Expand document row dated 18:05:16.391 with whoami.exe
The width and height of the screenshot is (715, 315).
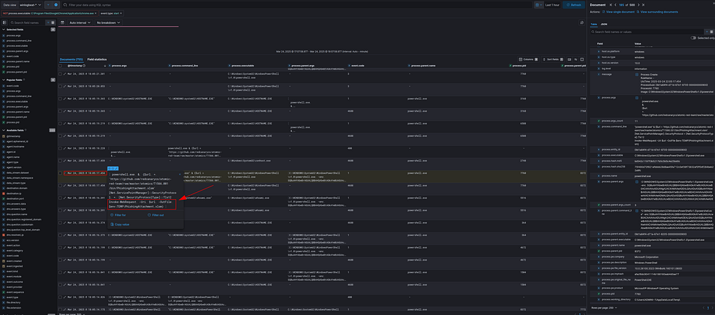[x=65, y=198]
